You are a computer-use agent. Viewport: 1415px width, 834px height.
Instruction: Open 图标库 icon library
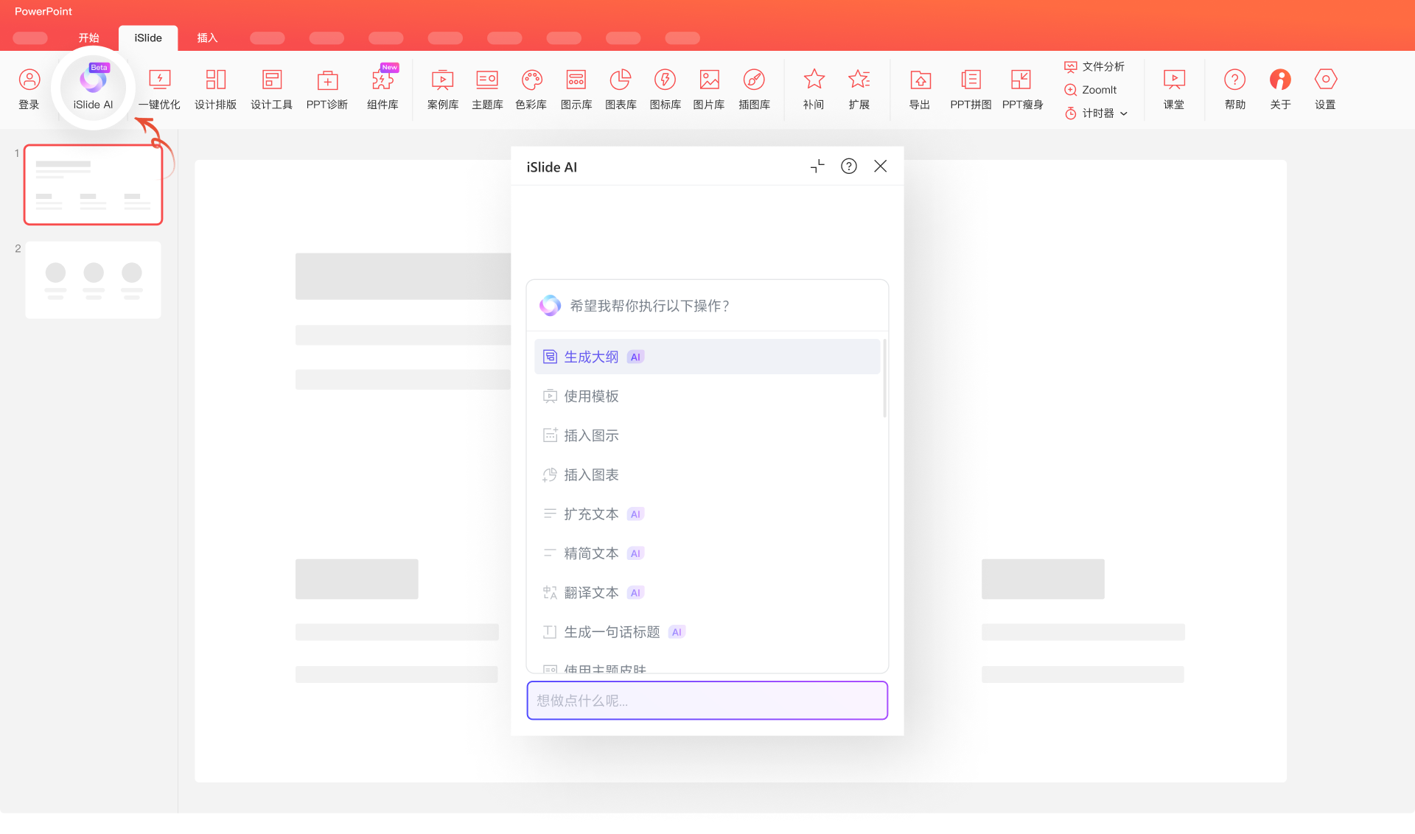tap(665, 88)
